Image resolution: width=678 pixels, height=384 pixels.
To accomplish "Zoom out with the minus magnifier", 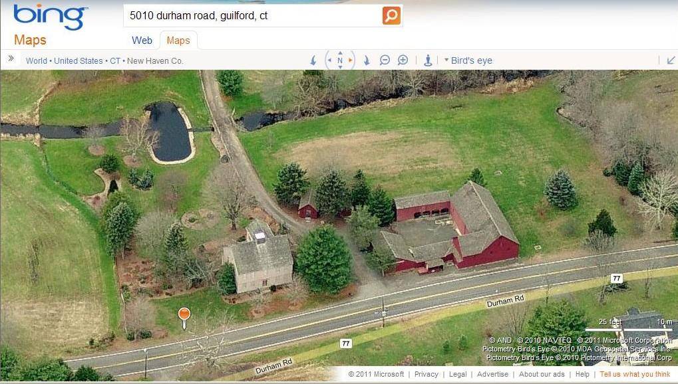I will (x=385, y=60).
